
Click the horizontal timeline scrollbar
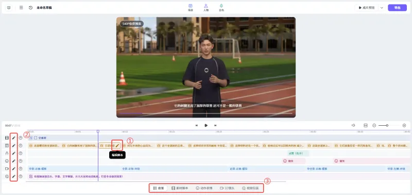point(156,181)
